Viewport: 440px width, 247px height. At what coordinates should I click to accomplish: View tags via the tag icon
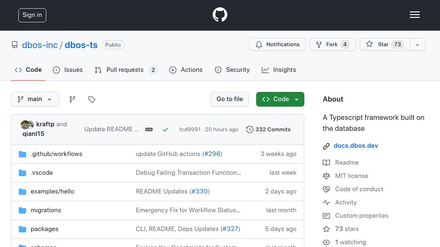point(92,99)
